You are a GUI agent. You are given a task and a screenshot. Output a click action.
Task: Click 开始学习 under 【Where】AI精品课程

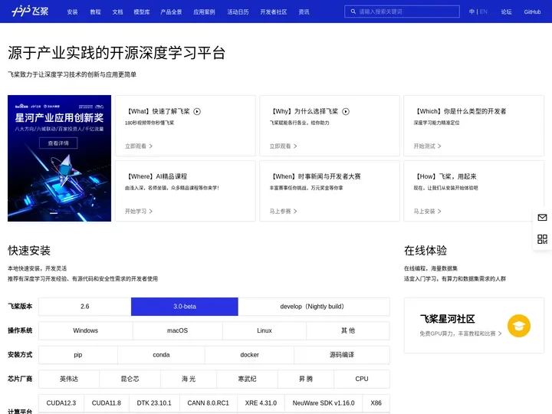[x=139, y=212]
